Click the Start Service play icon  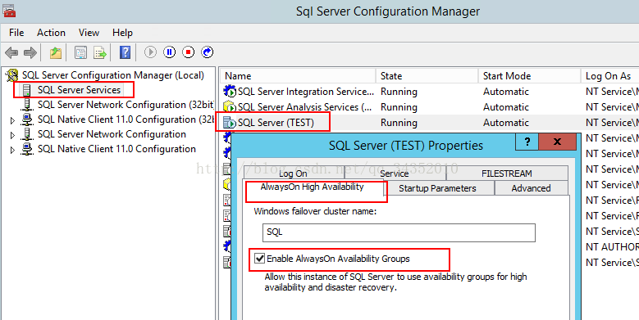[150, 52]
